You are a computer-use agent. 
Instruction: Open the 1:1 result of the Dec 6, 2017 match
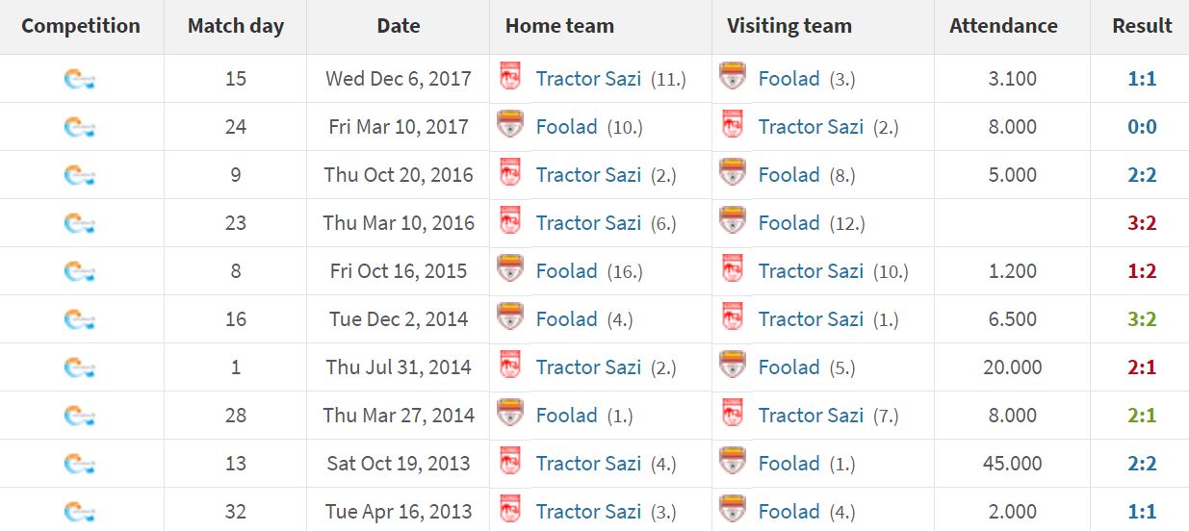pyautogui.click(x=1142, y=79)
